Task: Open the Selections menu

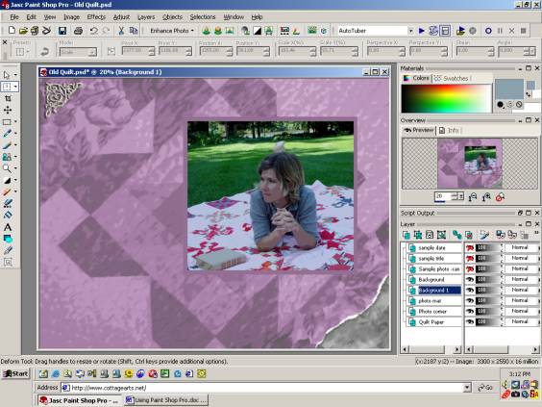Action: 203,17
